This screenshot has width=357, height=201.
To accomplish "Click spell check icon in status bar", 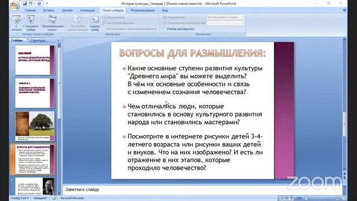I will point(54,198).
